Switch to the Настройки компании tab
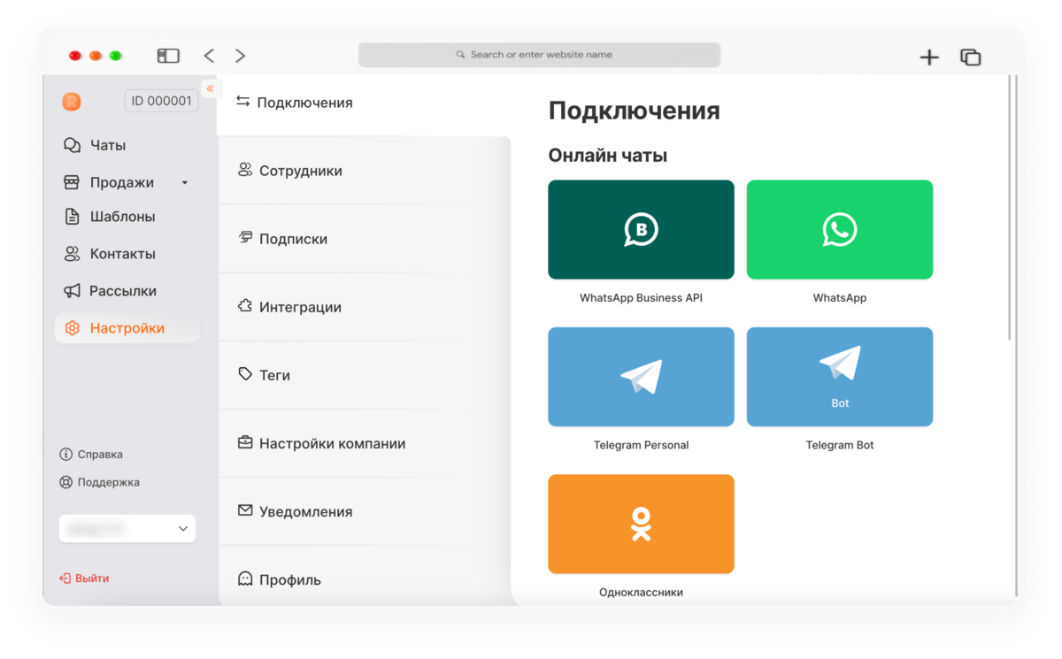1062x659 pixels. (365, 443)
